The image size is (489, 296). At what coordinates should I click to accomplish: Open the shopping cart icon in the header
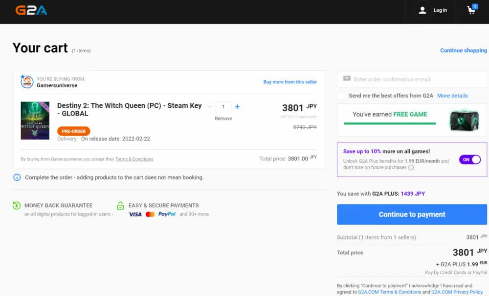coord(471,10)
